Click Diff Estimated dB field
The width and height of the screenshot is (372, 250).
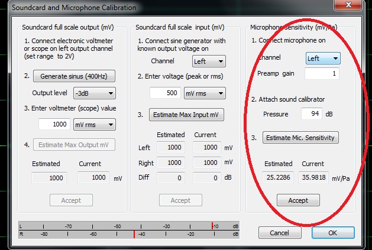pos(171,178)
